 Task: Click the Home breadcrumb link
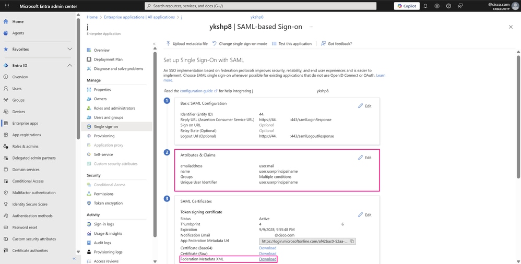(x=92, y=17)
